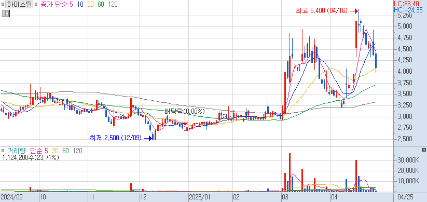Select the price chart's orange 20 moving-average label
This screenshot has width=427, height=202.
tap(90, 5)
